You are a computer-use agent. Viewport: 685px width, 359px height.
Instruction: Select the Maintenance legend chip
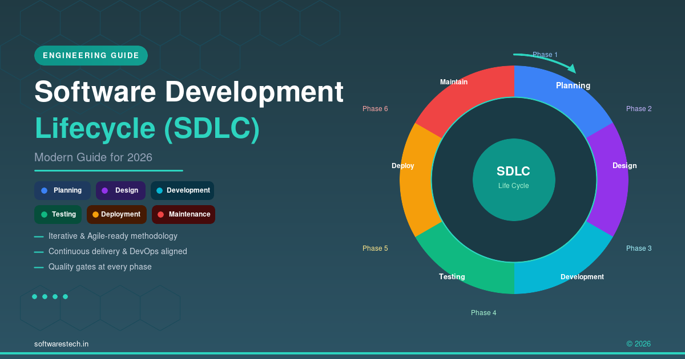(183, 214)
